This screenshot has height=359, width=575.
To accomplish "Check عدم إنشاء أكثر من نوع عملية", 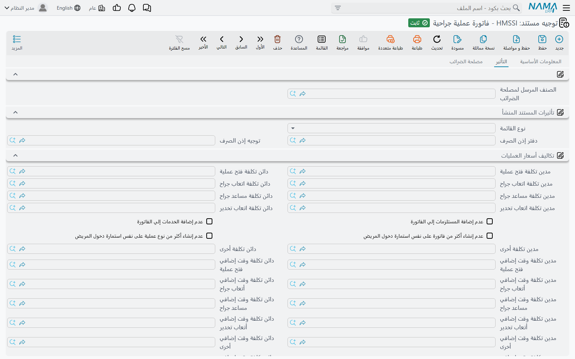I will [210, 236].
